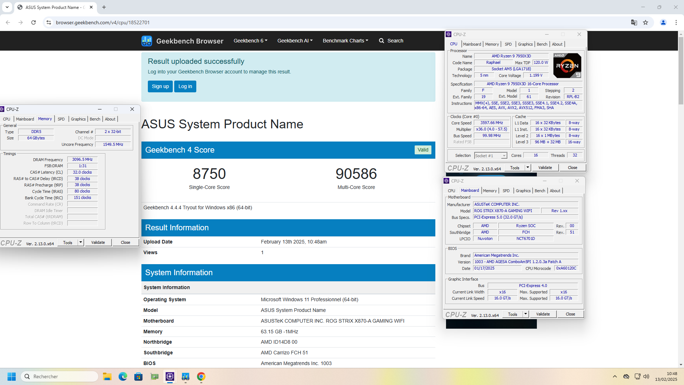Click the Geekbench Browser logo icon
Screen dimensions: 684x385
click(x=146, y=41)
